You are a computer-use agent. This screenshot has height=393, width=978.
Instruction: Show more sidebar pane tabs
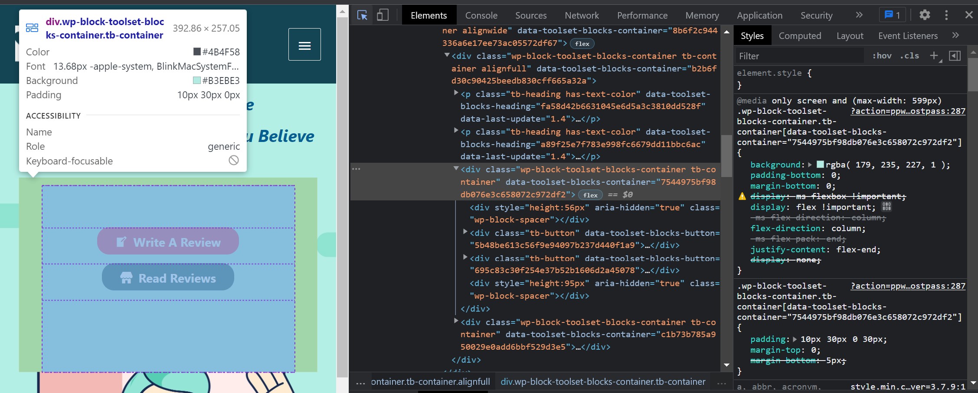tap(955, 35)
